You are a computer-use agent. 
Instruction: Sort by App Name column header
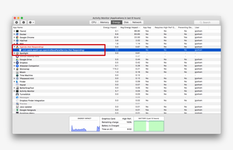57,27
